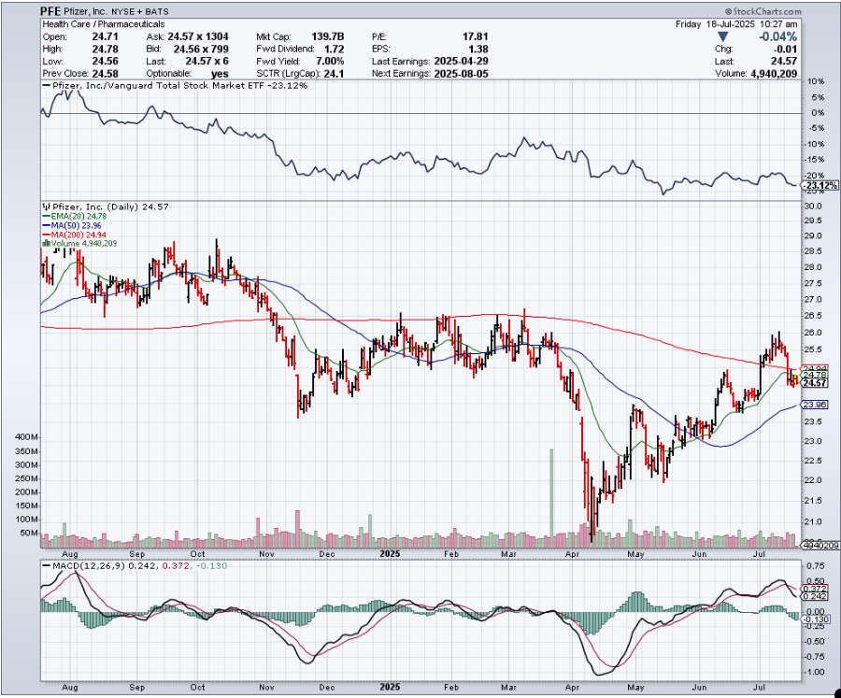
Task: Click the green EMA(20) legend line marker
Action: pyautogui.click(x=46, y=216)
